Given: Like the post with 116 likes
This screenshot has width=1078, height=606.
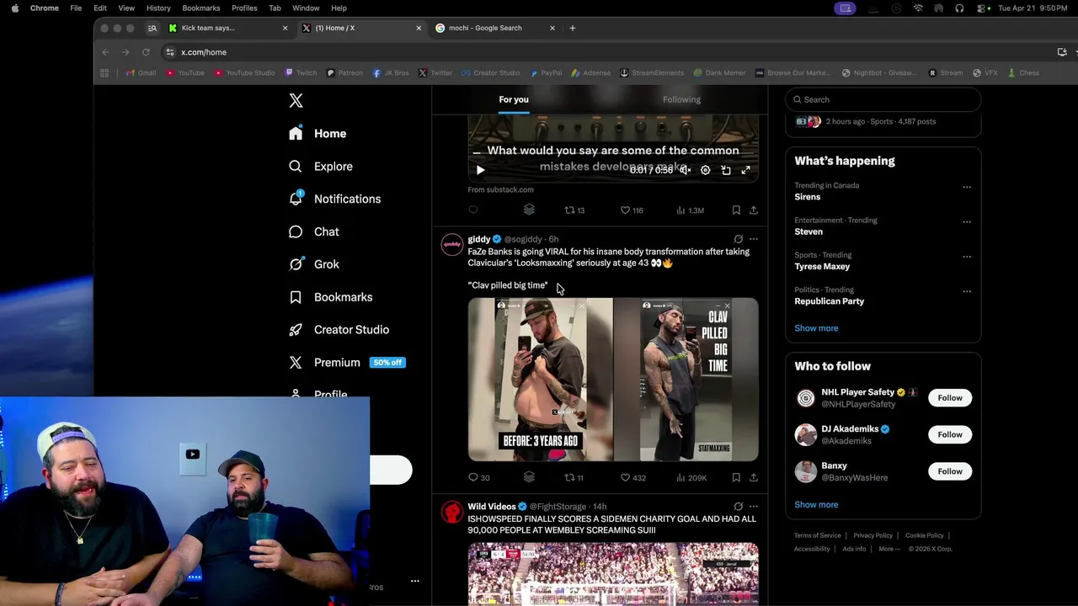Looking at the screenshot, I should tap(632, 210).
